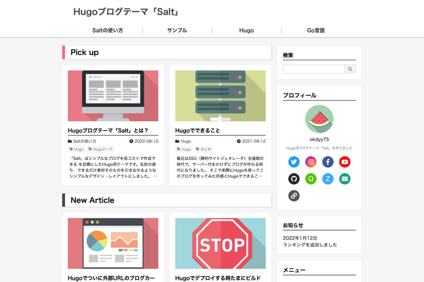Click the Pick up section heading
Image resolution: width=424 pixels, height=282 pixels.
(x=85, y=52)
